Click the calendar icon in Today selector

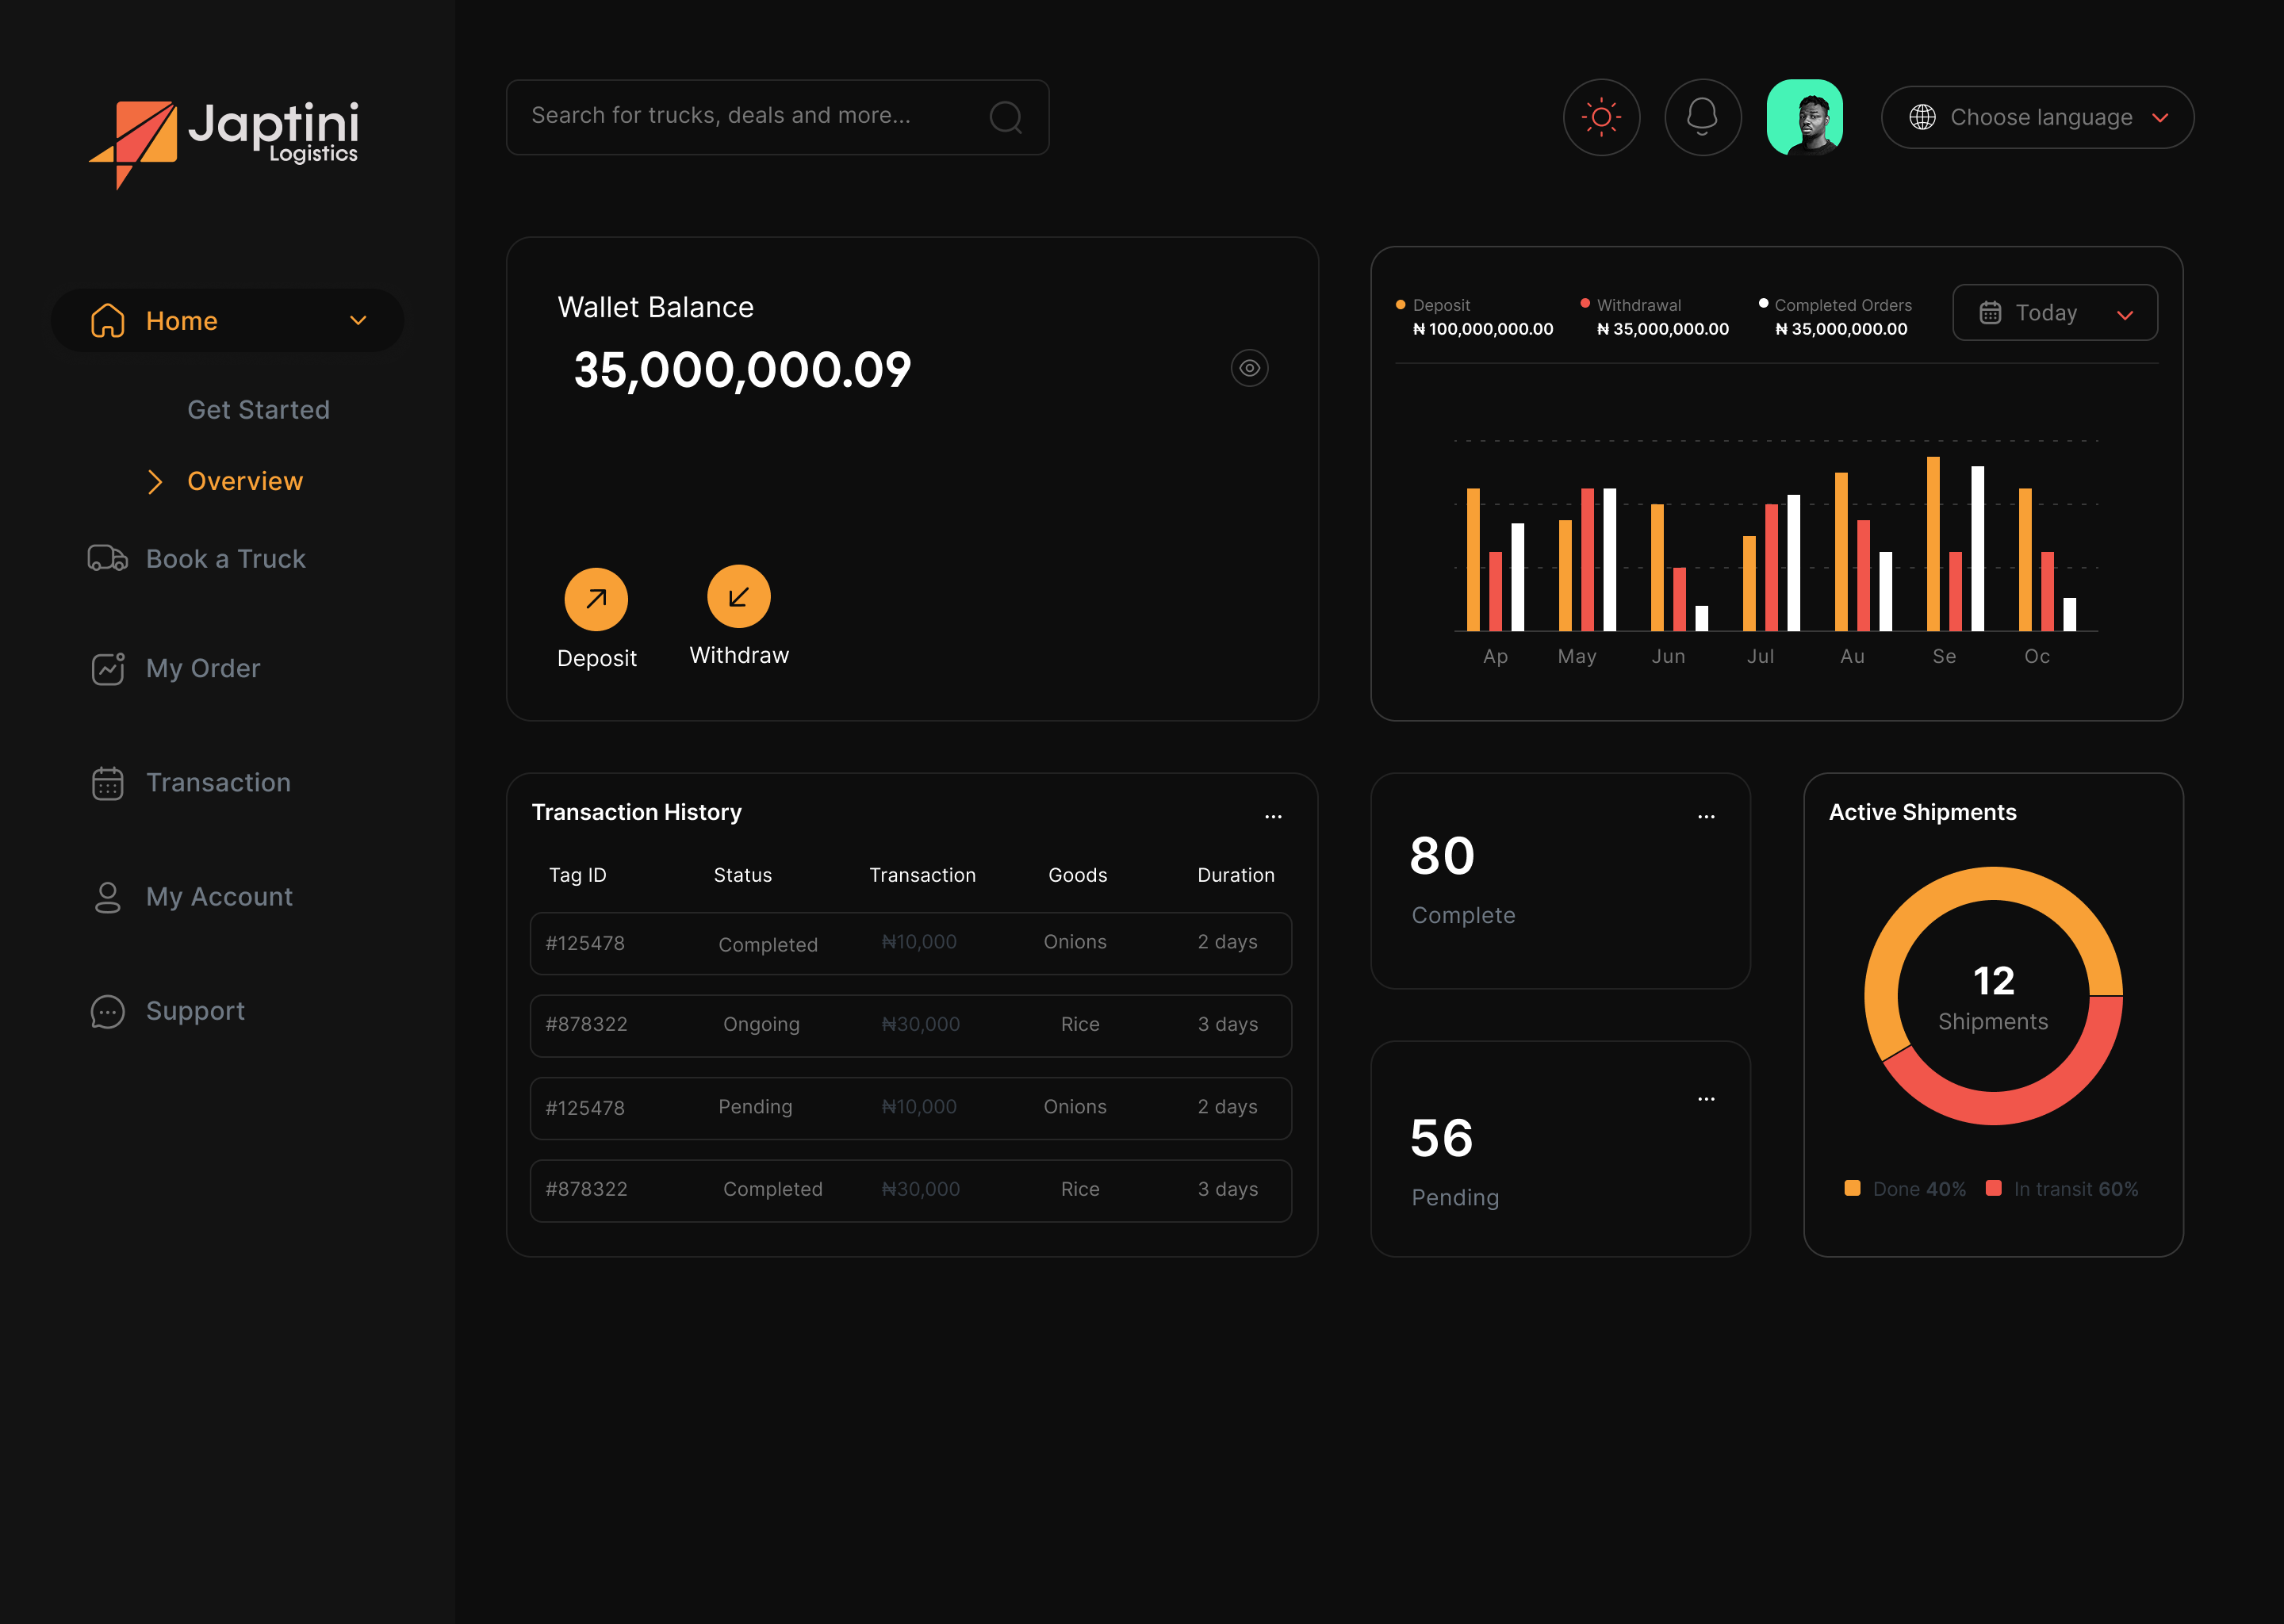point(1990,313)
